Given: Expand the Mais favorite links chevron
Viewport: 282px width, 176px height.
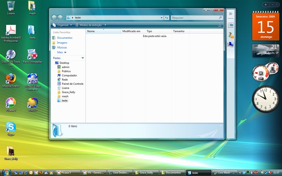Looking at the screenshot, I should 65,52.
